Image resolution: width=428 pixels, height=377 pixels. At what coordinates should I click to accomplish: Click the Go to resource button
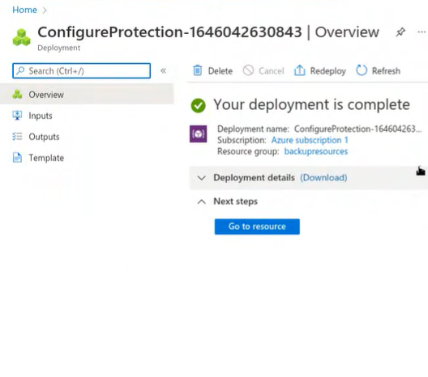coord(257,227)
